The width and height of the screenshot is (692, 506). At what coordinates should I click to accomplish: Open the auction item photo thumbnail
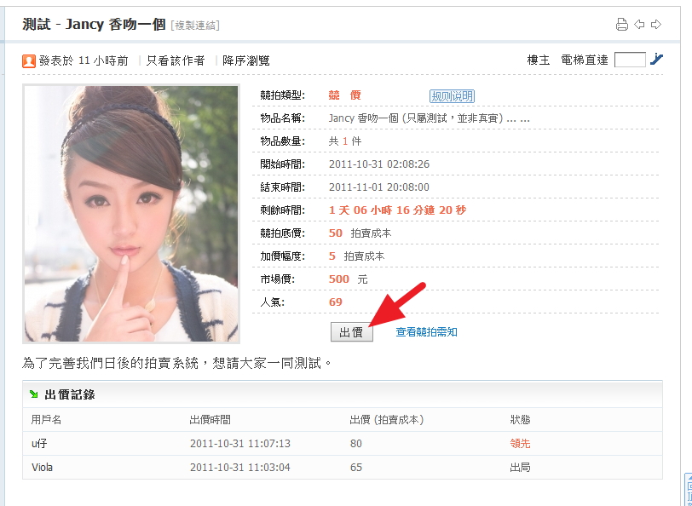[x=131, y=213]
